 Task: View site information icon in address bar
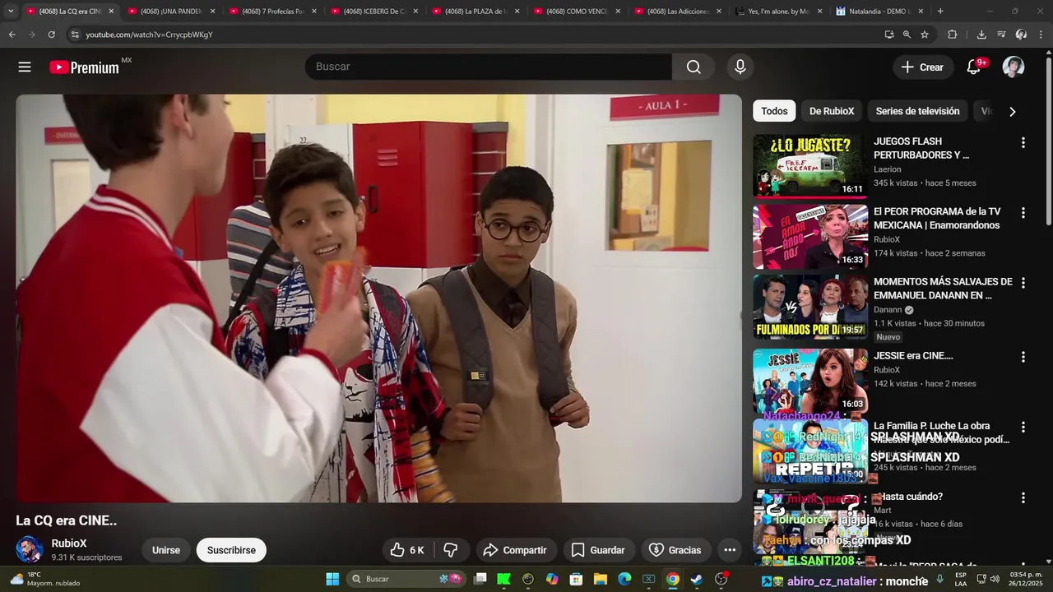pos(75,35)
